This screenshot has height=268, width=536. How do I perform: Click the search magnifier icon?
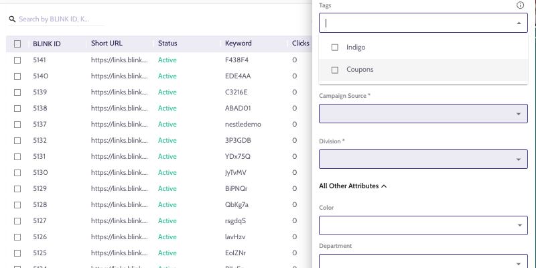coord(12,20)
